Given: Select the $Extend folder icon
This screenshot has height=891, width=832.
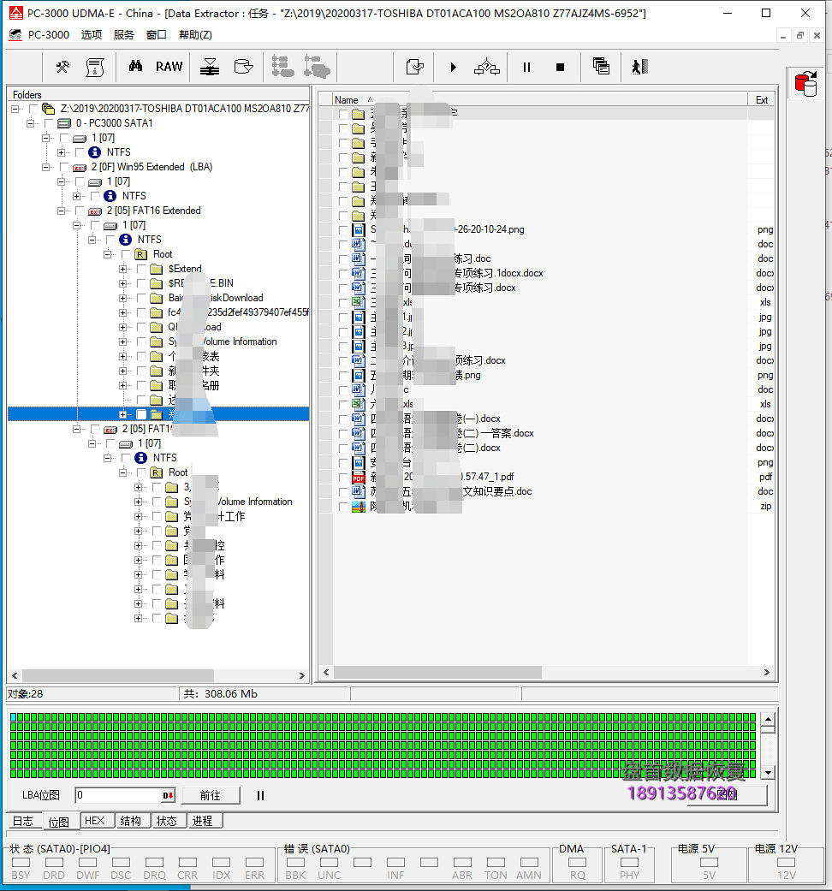Looking at the screenshot, I should click(157, 269).
